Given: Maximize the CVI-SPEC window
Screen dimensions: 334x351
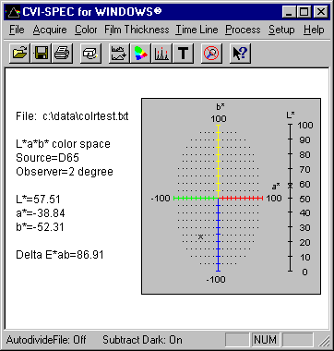Looking at the screenshot, I should coord(304,12).
